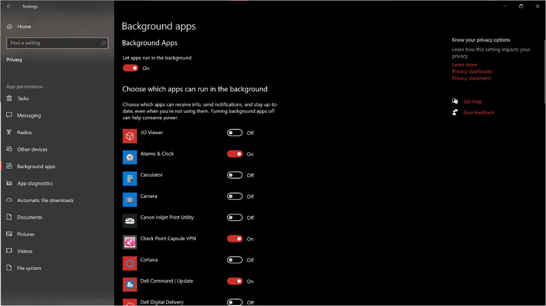The image size is (546, 306).
Task: Open the Privacy statement link
Action: click(471, 78)
